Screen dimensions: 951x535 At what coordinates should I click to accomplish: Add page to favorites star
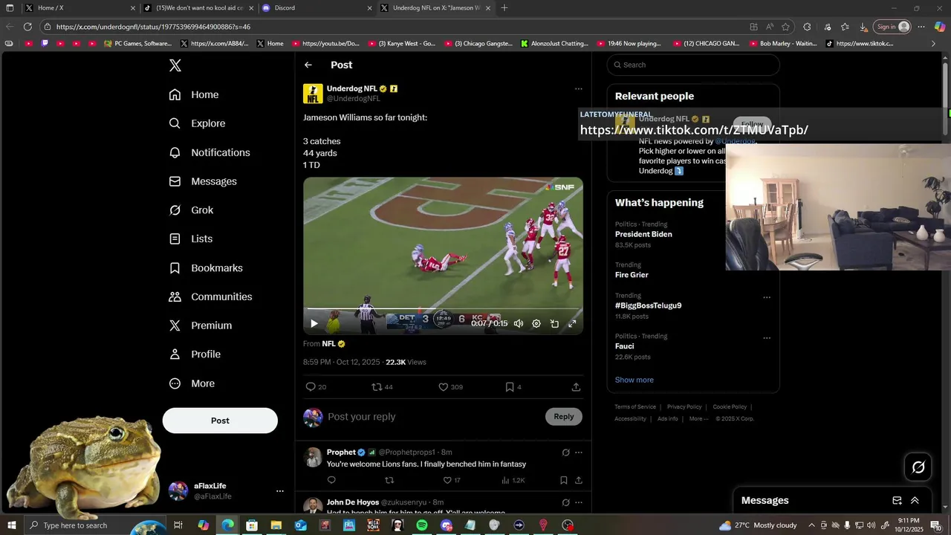pyautogui.click(x=786, y=27)
